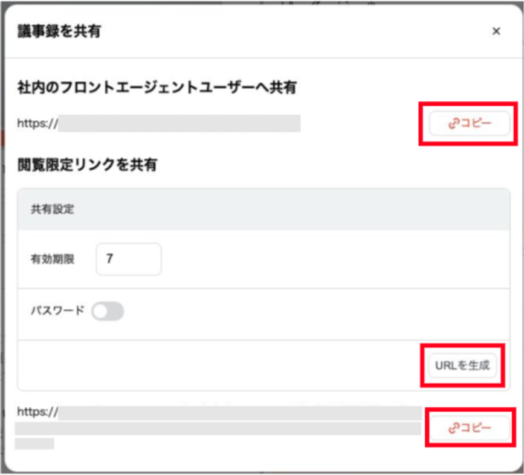Click the link icon on the lower コピー button

click(453, 428)
